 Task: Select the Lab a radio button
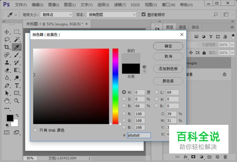click(157, 99)
